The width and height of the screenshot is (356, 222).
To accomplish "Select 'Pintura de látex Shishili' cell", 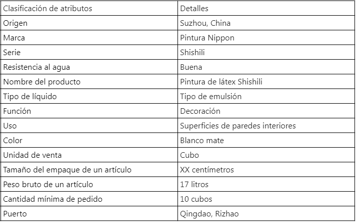I will pos(266,81).
